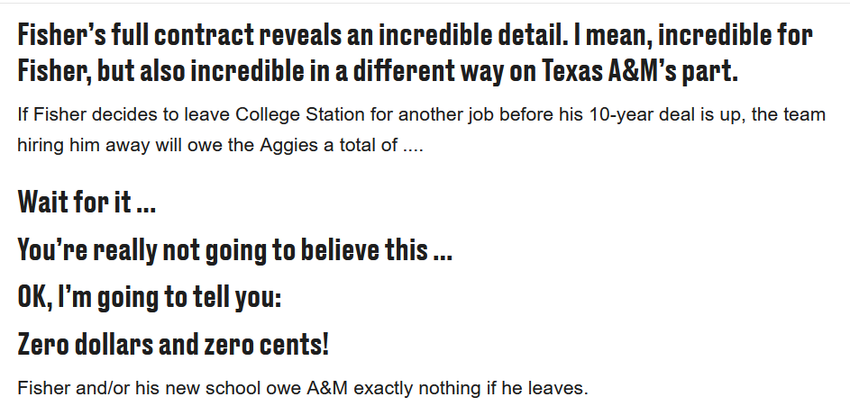This screenshot has height=415, width=850.
Task: Click the "Zero dollars and zero cents!" heading
Action: coord(173,343)
